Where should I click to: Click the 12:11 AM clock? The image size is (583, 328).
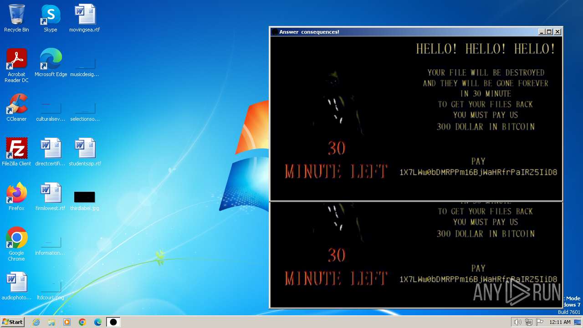tap(560, 322)
